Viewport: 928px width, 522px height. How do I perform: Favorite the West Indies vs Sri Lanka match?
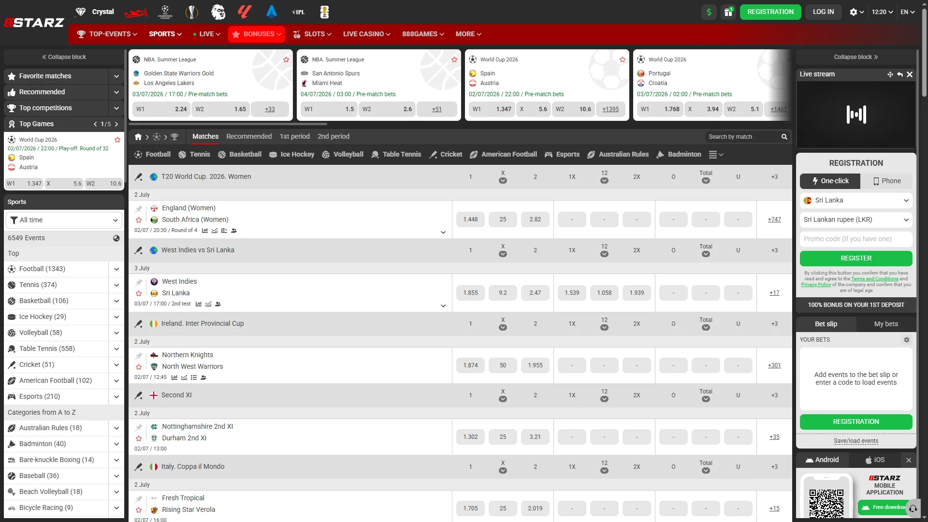[x=139, y=293]
